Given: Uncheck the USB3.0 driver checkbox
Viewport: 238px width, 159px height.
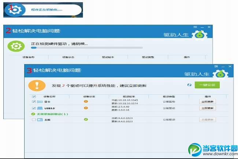Looking at the screenshot, I should click(34, 108).
